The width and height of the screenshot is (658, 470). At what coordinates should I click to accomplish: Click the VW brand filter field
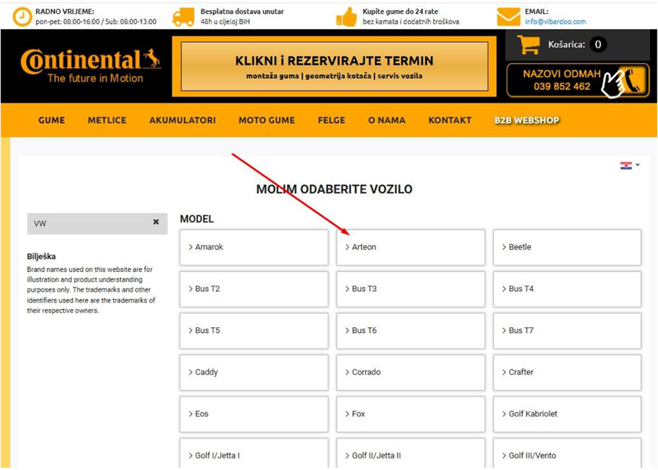click(x=97, y=223)
